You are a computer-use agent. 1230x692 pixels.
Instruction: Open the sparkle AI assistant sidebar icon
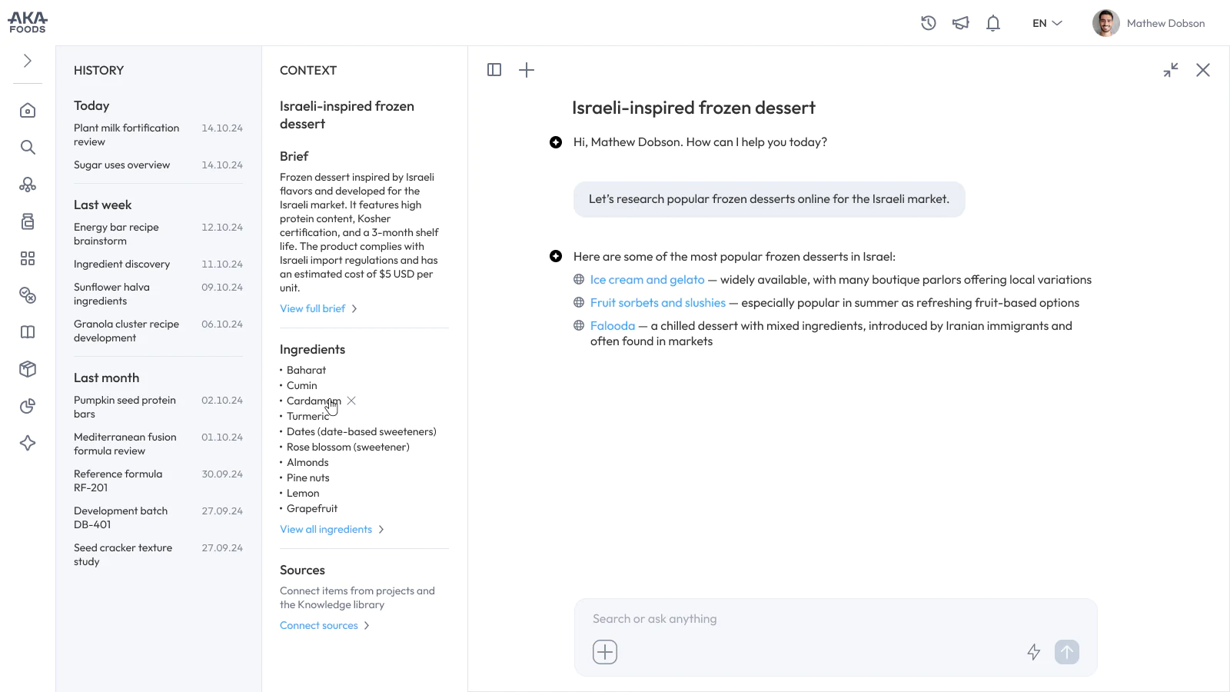[x=28, y=443]
